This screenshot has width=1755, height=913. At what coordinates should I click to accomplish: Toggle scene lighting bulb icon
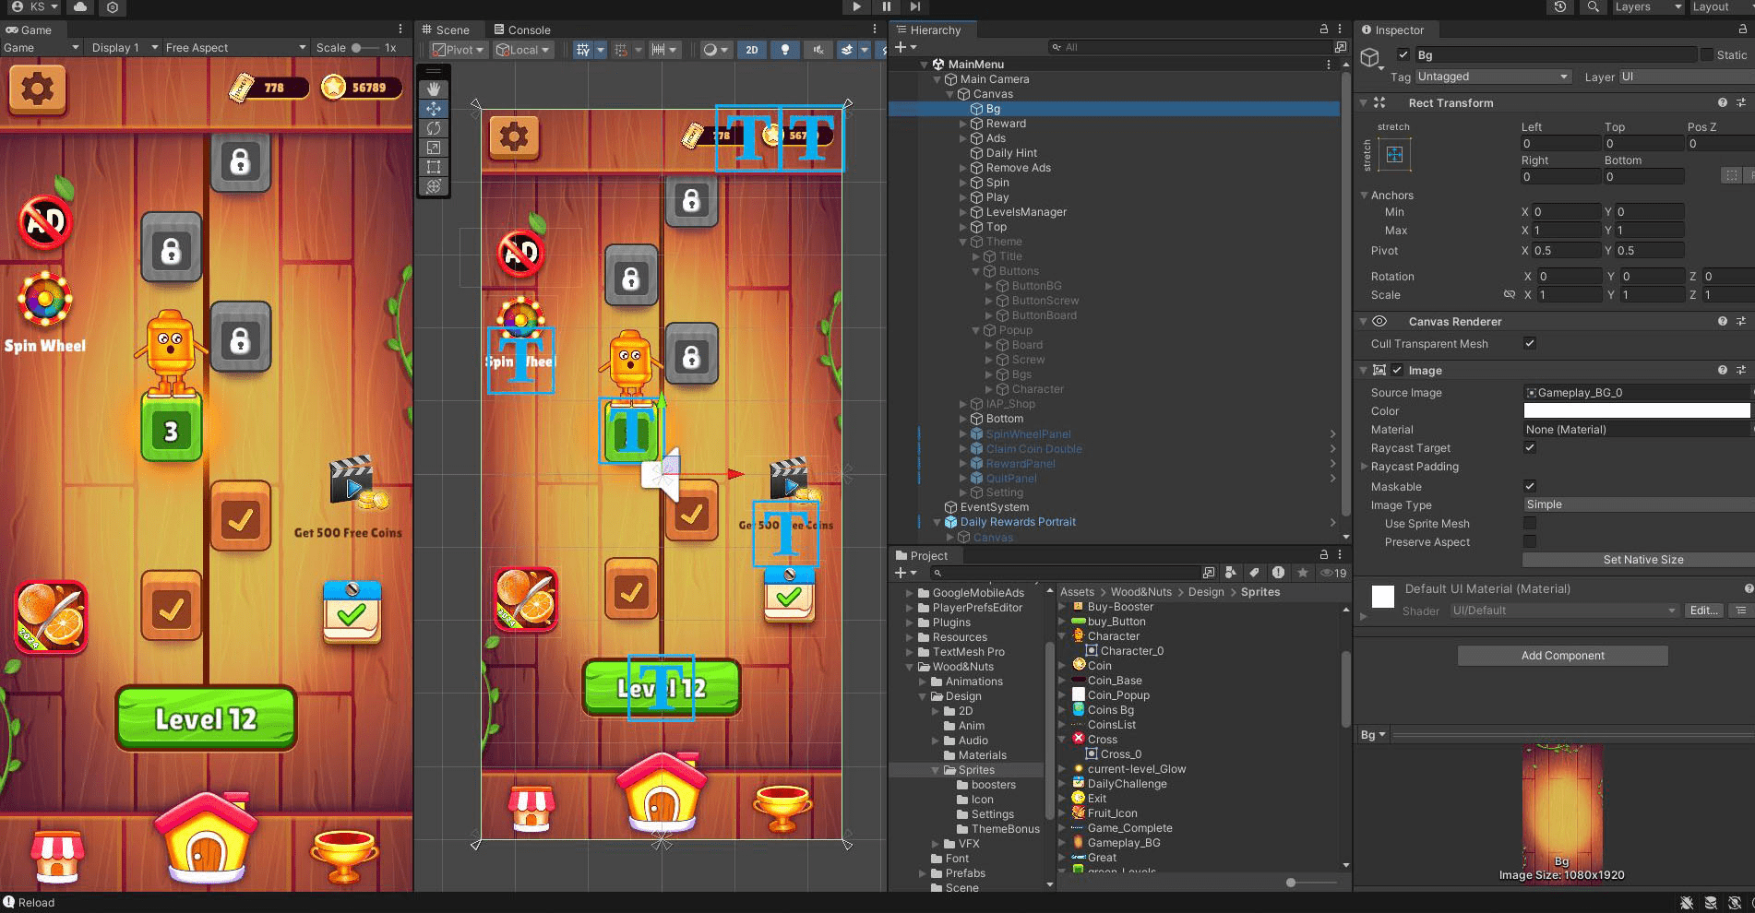[784, 50]
